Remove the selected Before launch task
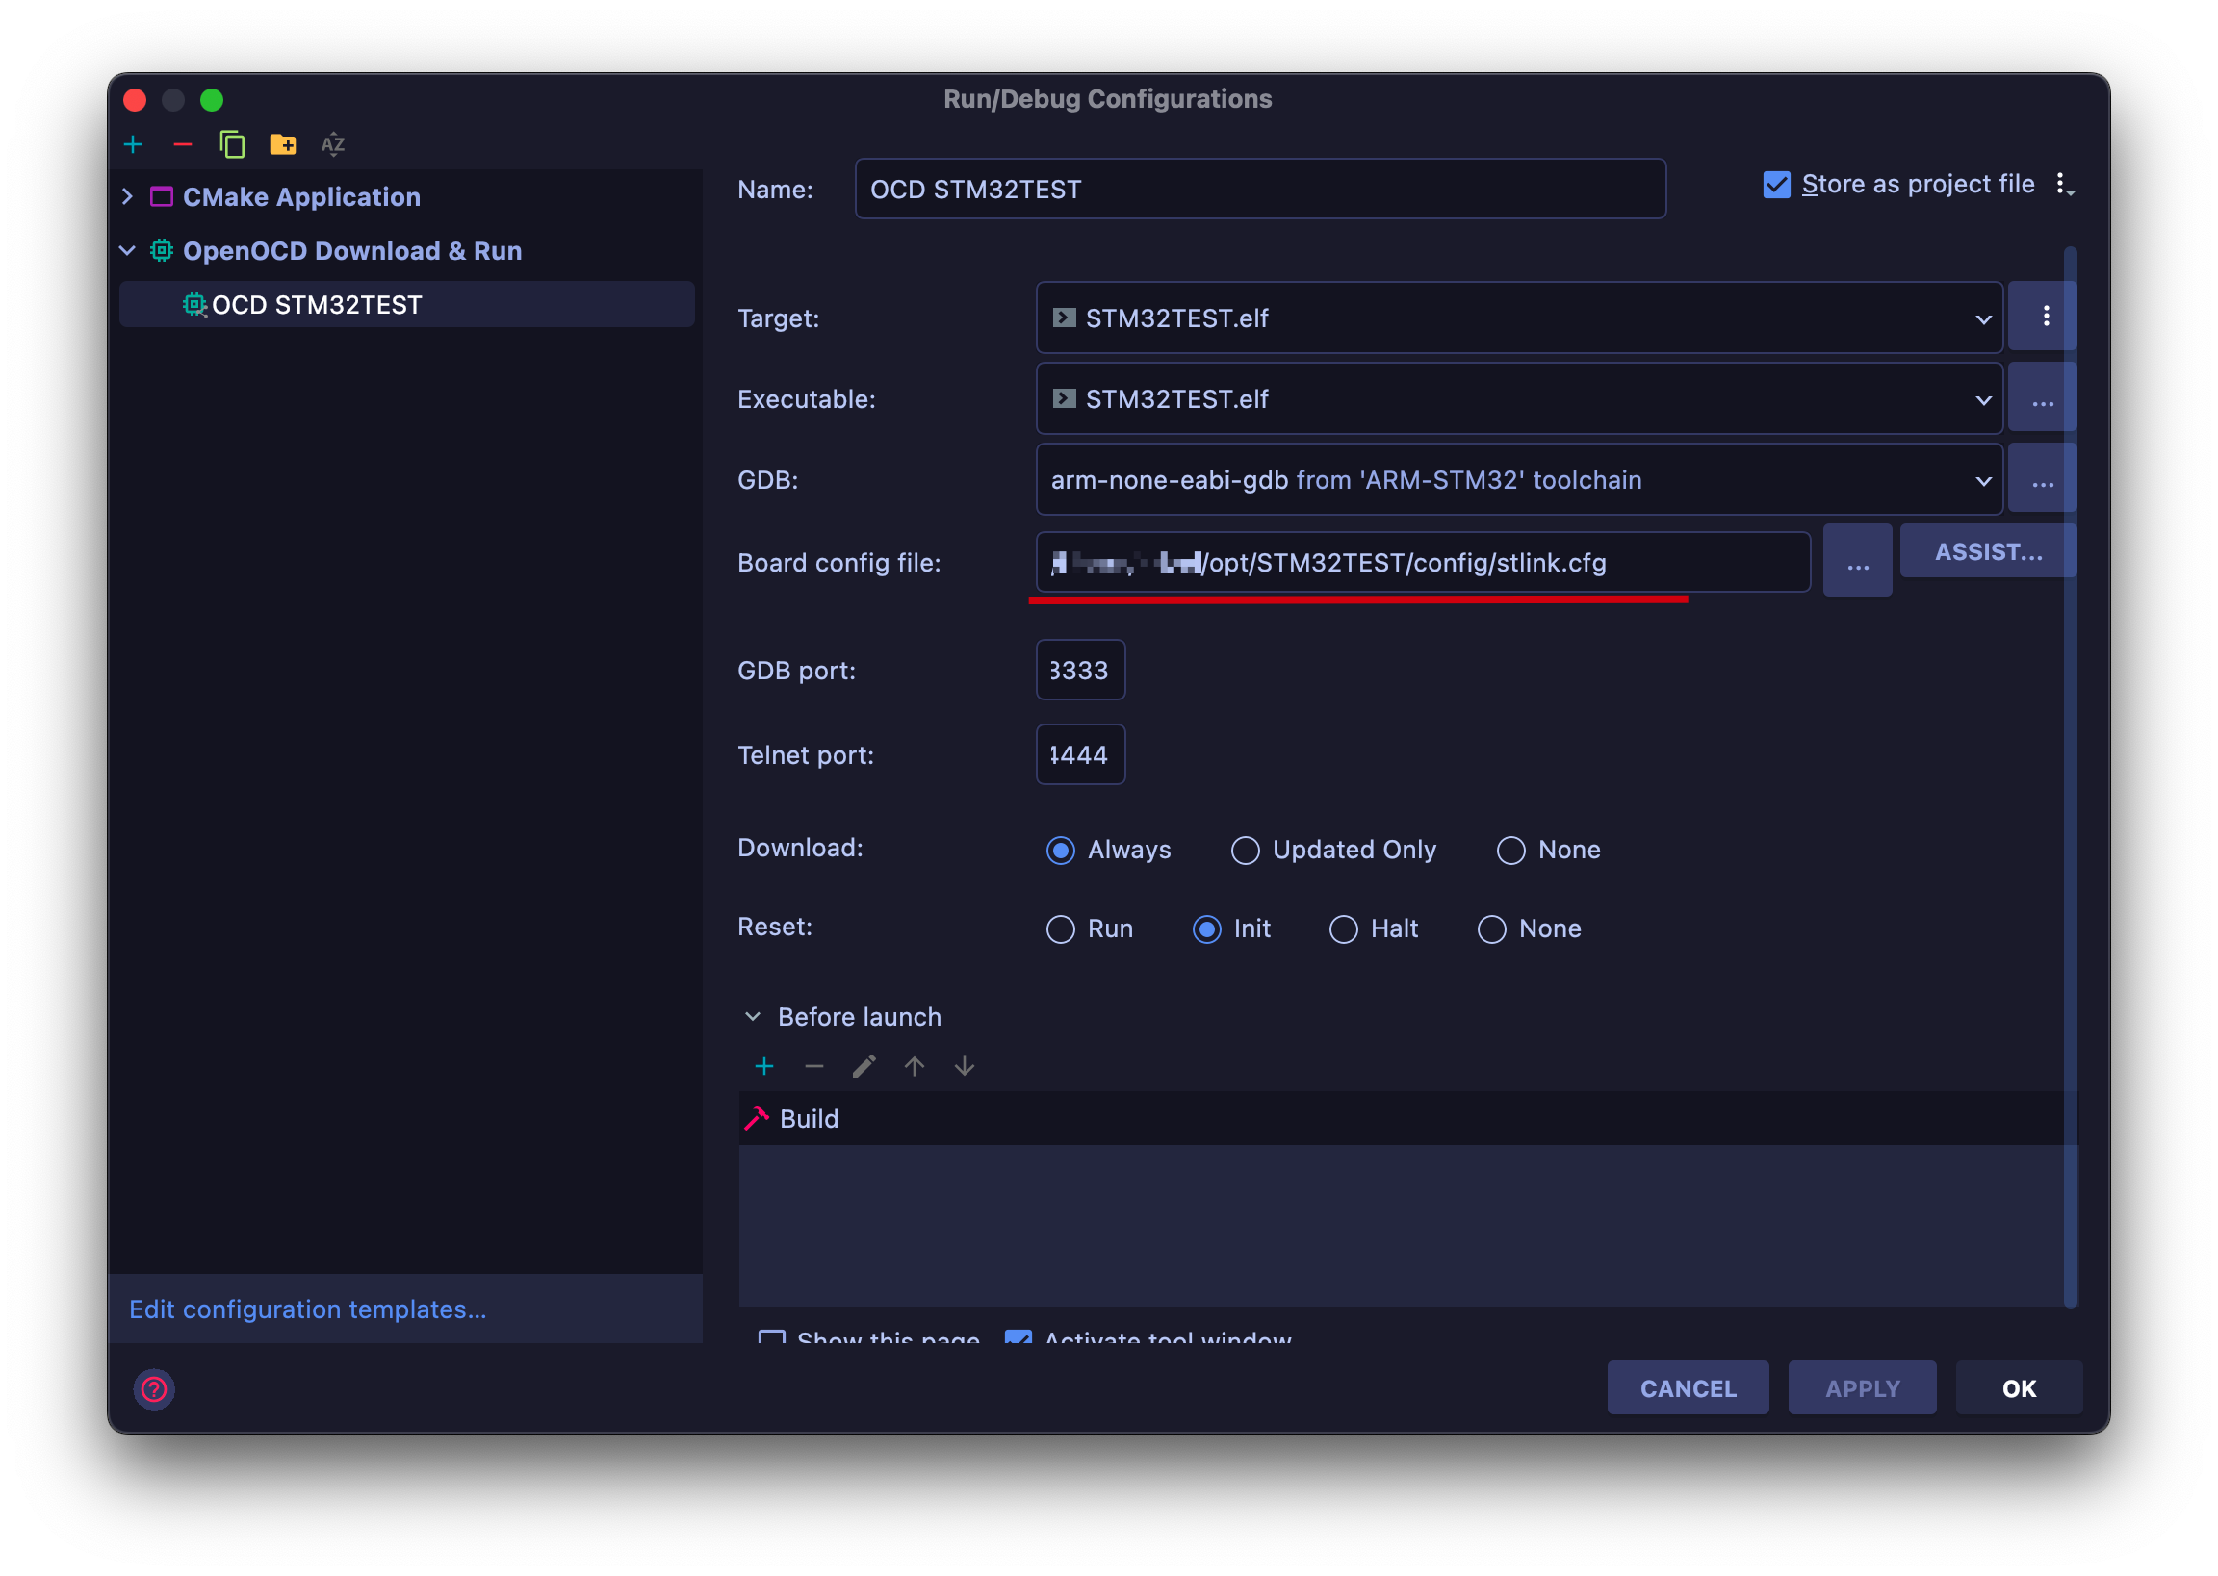The width and height of the screenshot is (2218, 1576). click(813, 1066)
